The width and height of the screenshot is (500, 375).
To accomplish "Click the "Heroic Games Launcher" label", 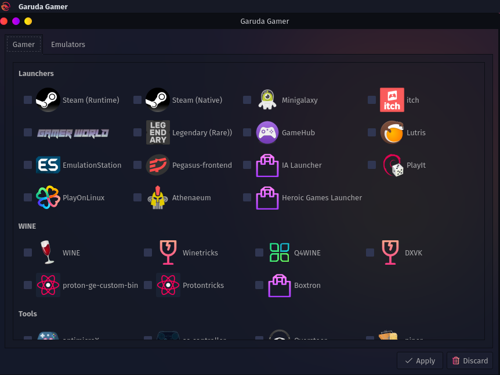I will click(322, 197).
